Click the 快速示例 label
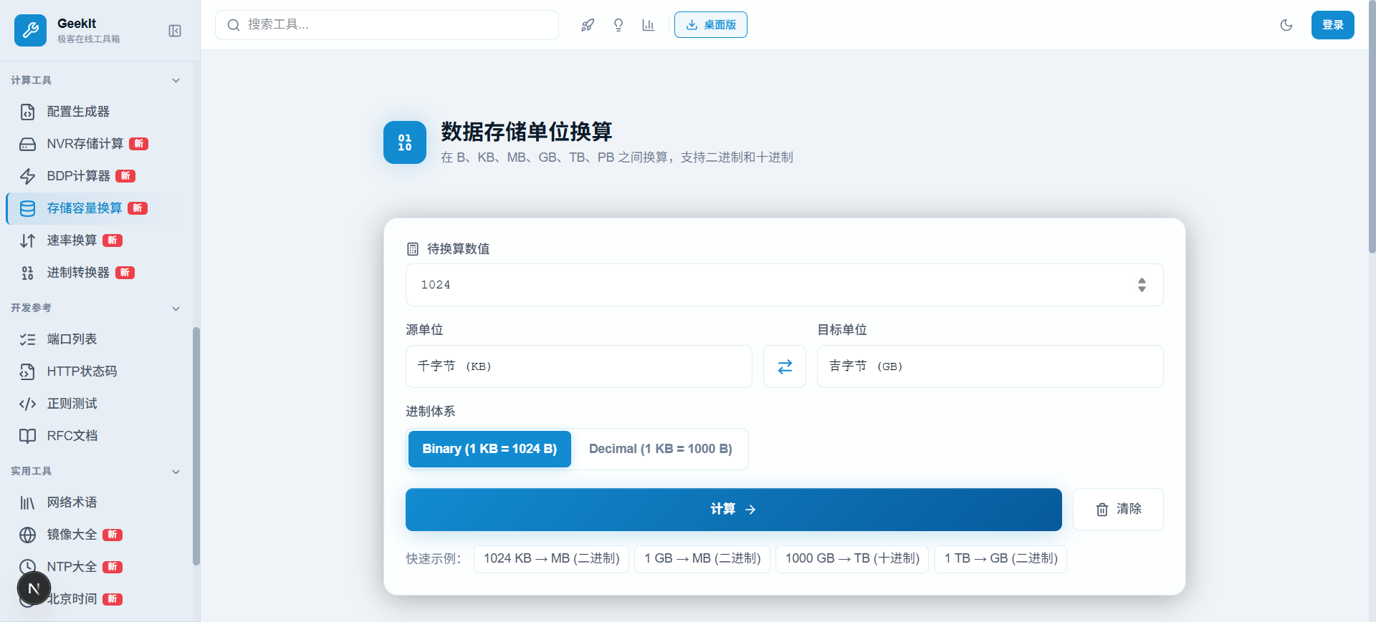This screenshot has height=622, width=1376. 434,559
